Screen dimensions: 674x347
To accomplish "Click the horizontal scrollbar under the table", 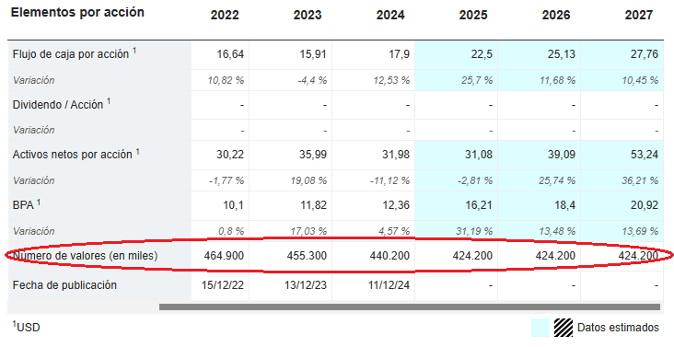I will click(409, 307).
